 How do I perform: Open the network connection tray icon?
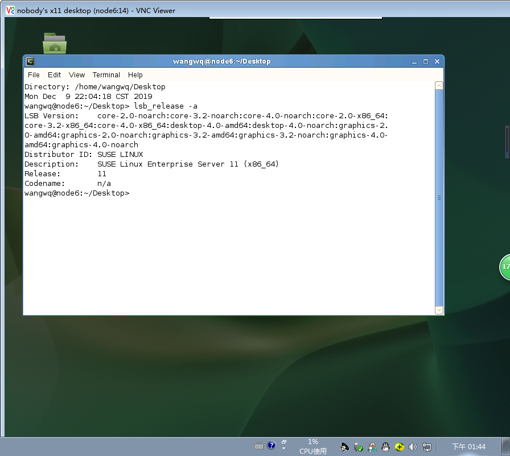tap(427, 447)
